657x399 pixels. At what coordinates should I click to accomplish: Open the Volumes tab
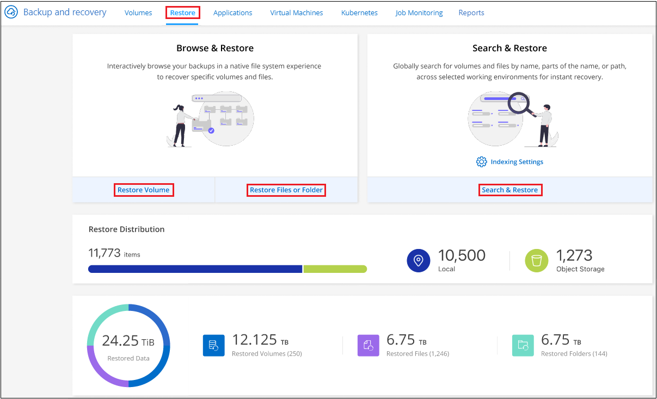click(x=138, y=13)
